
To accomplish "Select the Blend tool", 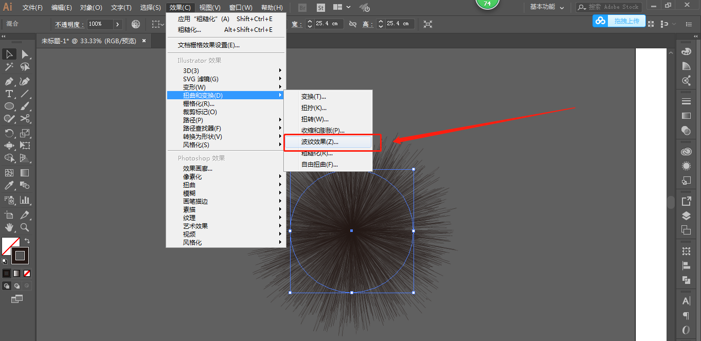I will click(x=25, y=185).
